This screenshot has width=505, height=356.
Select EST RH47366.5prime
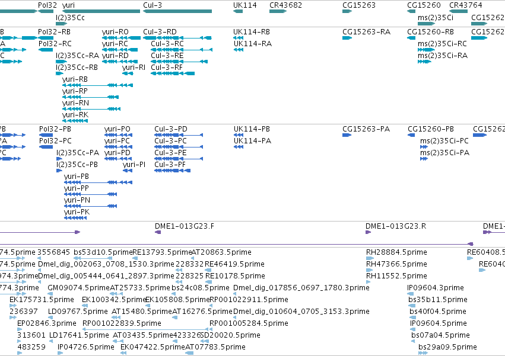coord(396,264)
